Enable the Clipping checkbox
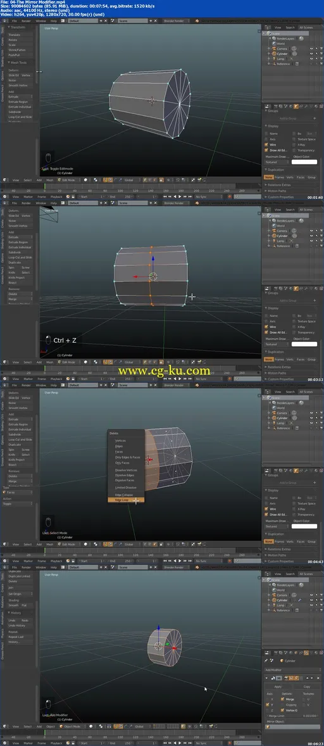The height and width of the screenshot is (746, 324). (x=282, y=705)
